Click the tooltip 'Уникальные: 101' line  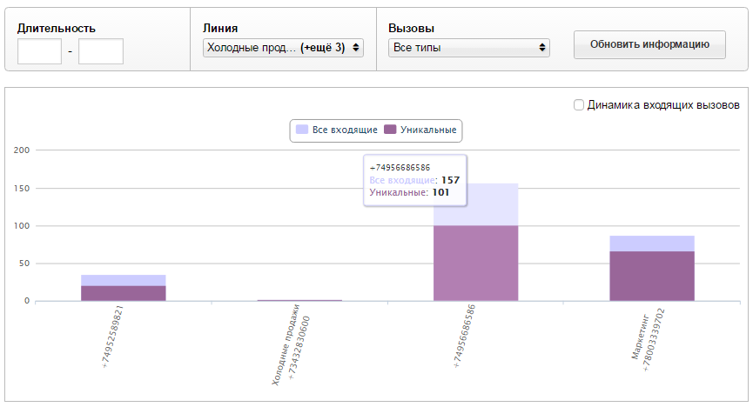pos(409,192)
